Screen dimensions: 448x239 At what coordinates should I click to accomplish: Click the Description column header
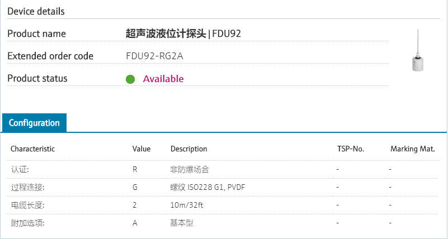[x=188, y=149]
